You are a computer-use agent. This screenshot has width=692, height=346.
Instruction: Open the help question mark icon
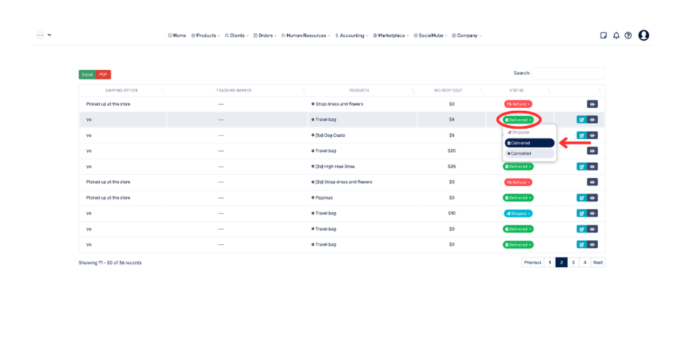pyautogui.click(x=628, y=35)
